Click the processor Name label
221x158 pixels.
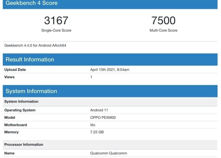coord(9,153)
